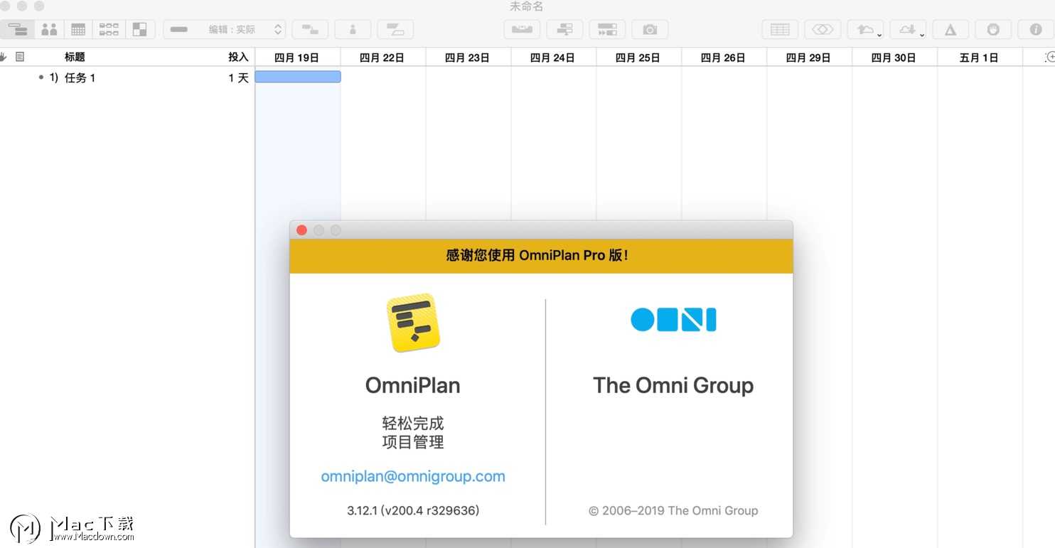Click the 标题 column header
The height and width of the screenshot is (548, 1055).
[x=75, y=57]
